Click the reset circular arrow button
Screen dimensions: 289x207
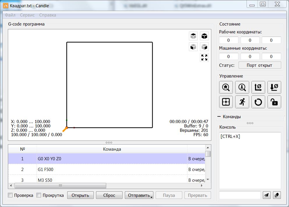258,102
